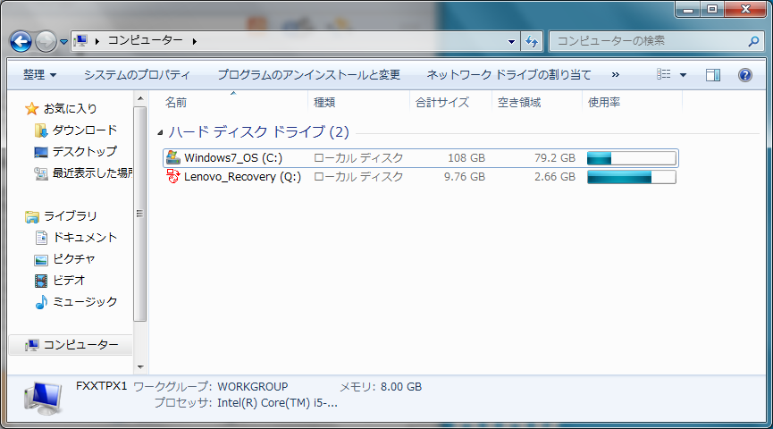
Task: Click the 9.76 GB total size cell
Action: (465, 177)
